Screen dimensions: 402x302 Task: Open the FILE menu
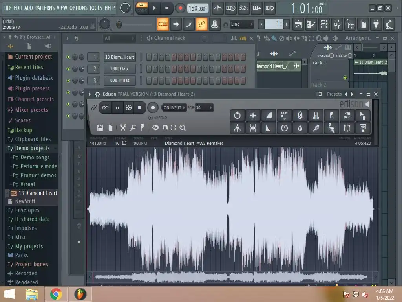point(7,8)
